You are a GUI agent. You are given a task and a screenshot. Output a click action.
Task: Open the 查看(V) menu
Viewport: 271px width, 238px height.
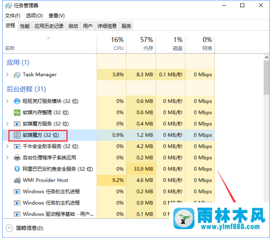[x=57, y=16]
